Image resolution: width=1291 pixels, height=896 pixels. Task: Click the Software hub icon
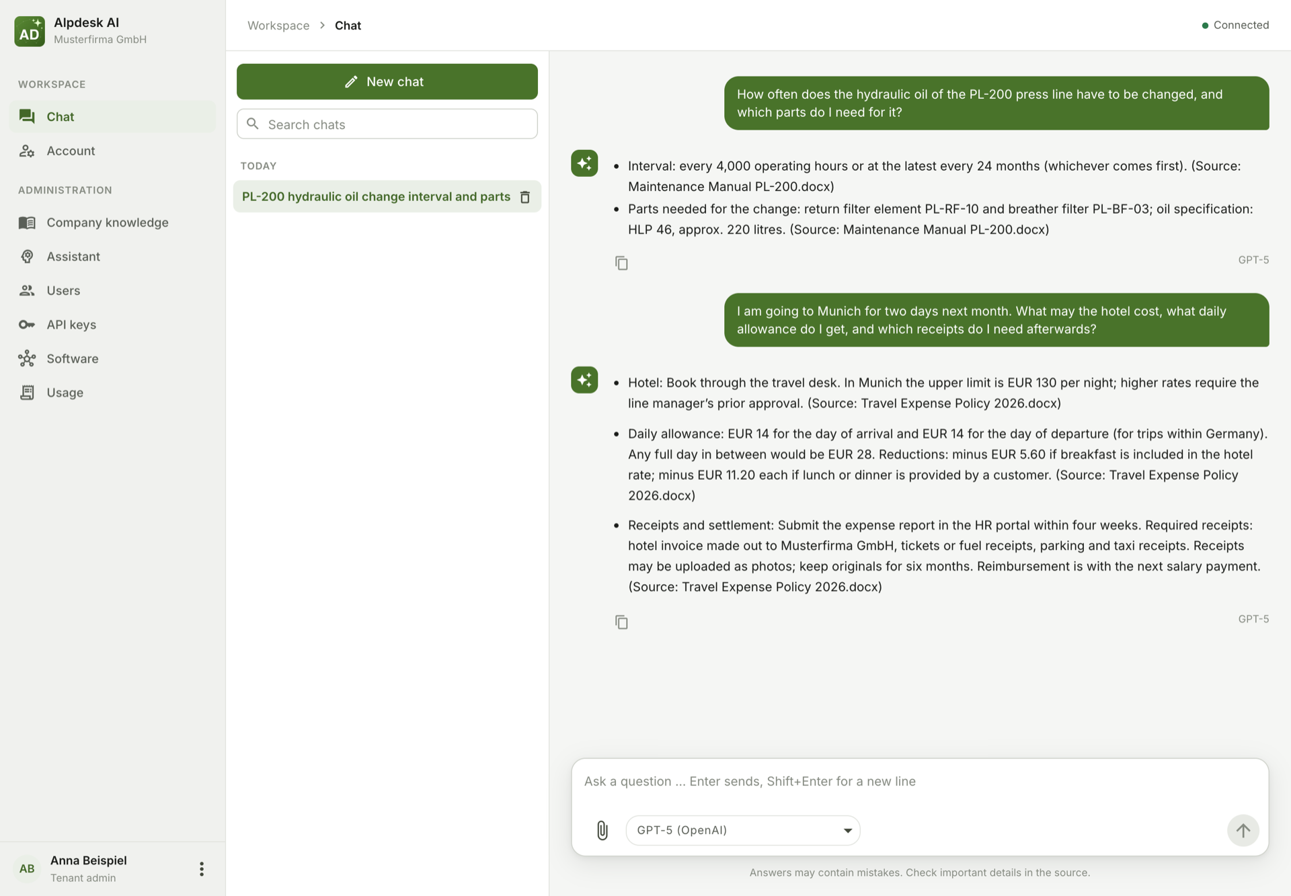[x=27, y=359]
